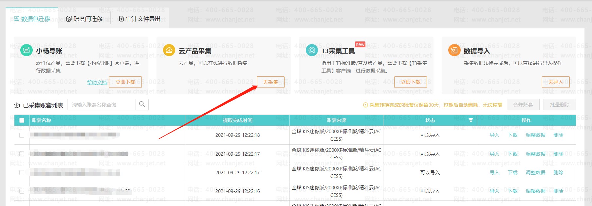Click 下载 in the 12:22:16 row

[x=513, y=191]
